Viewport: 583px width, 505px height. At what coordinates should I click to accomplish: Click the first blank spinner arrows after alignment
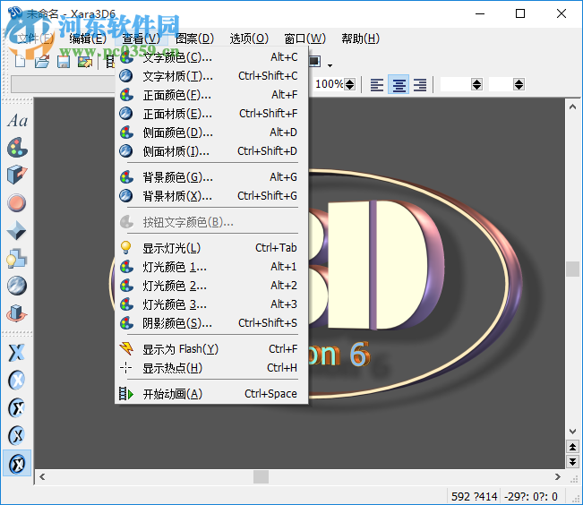click(x=477, y=84)
